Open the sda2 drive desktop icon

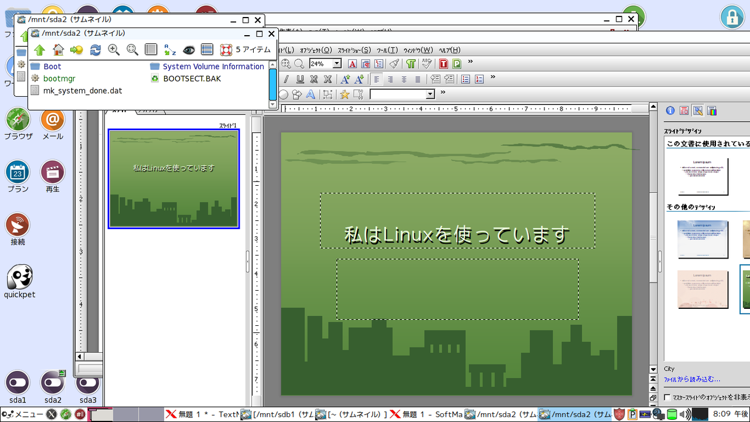click(x=53, y=387)
